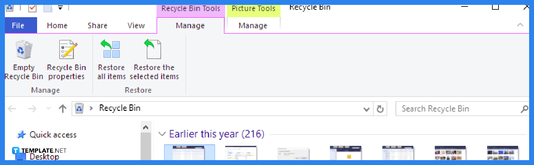
Task: Switch to the Home tab
Action: pos(57,26)
